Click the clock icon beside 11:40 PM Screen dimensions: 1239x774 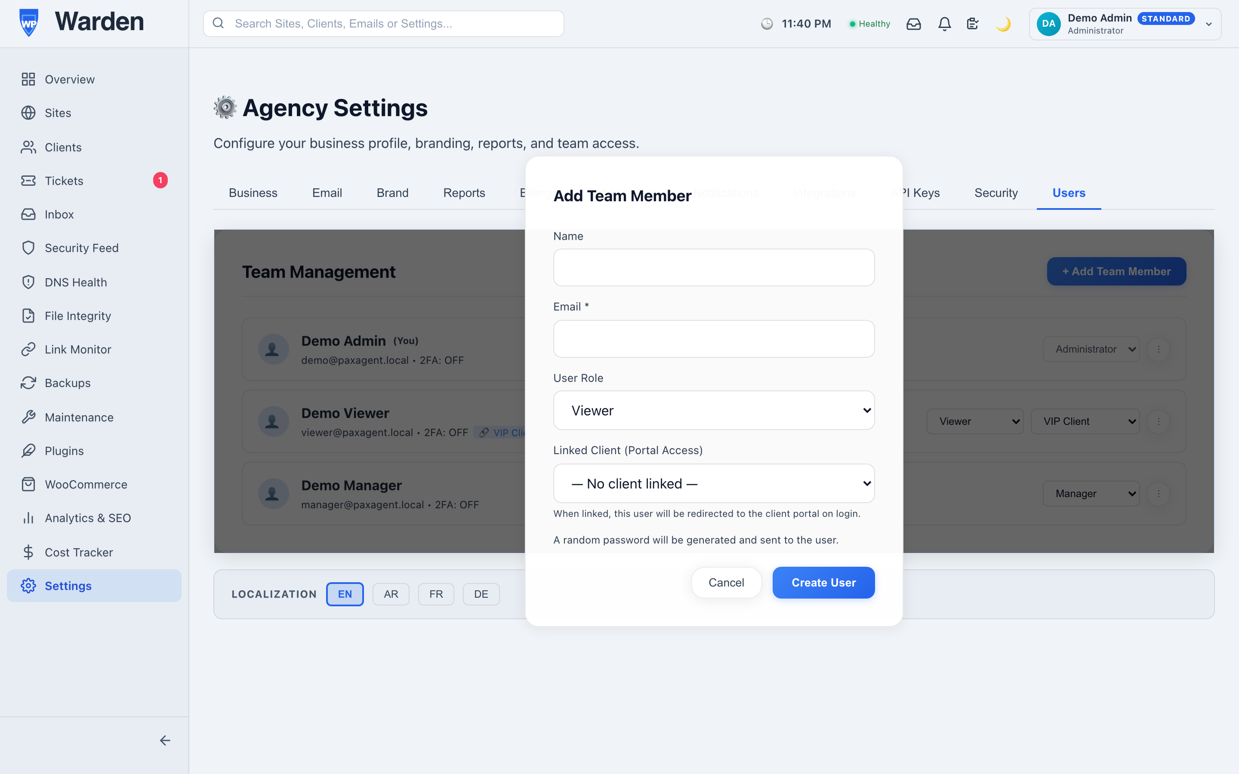coord(767,24)
